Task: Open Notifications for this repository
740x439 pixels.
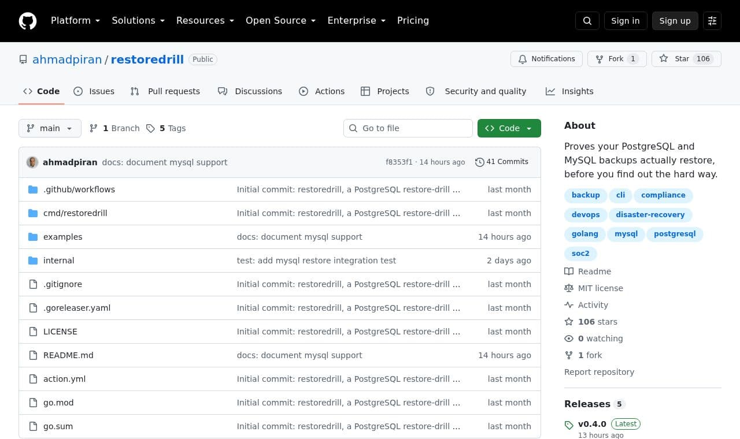Action: [x=546, y=59]
